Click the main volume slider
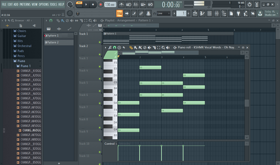This screenshot has height=165, width=280. tap(95, 14)
